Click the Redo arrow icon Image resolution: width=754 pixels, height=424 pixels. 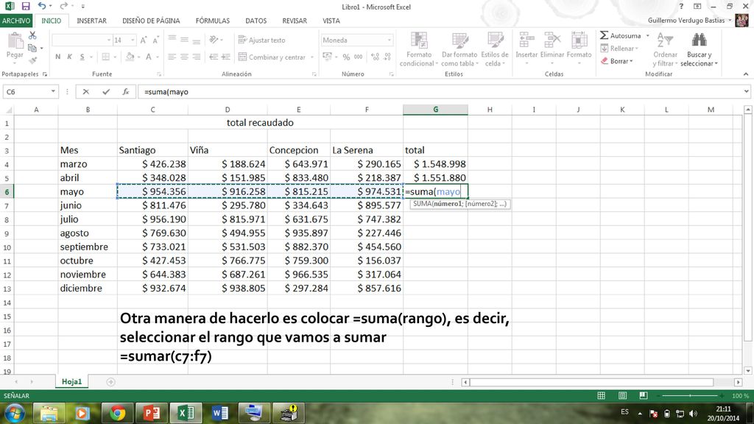63,6
